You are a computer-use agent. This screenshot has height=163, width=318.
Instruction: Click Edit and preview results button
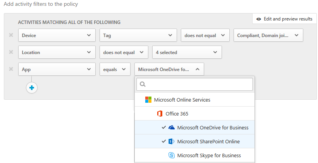click(x=284, y=19)
